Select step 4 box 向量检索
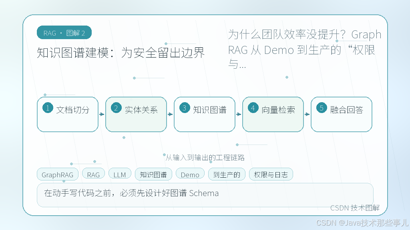410x230 pixels. click(x=273, y=115)
